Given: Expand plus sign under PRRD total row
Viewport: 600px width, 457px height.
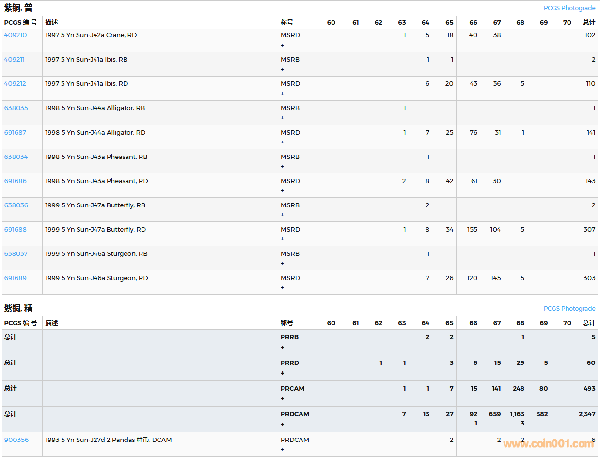Looking at the screenshot, I should pyautogui.click(x=283, y=373).
